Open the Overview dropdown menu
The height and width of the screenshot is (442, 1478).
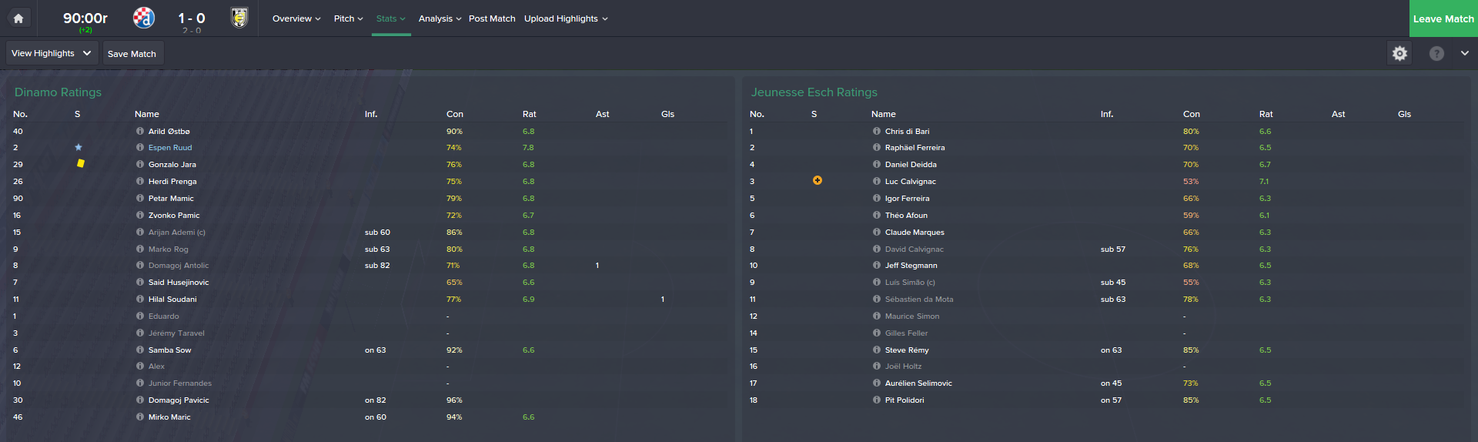(x=296, y=18)
